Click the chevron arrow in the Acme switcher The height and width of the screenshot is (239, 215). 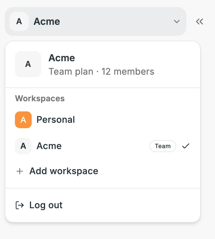[x=177, y=22]
